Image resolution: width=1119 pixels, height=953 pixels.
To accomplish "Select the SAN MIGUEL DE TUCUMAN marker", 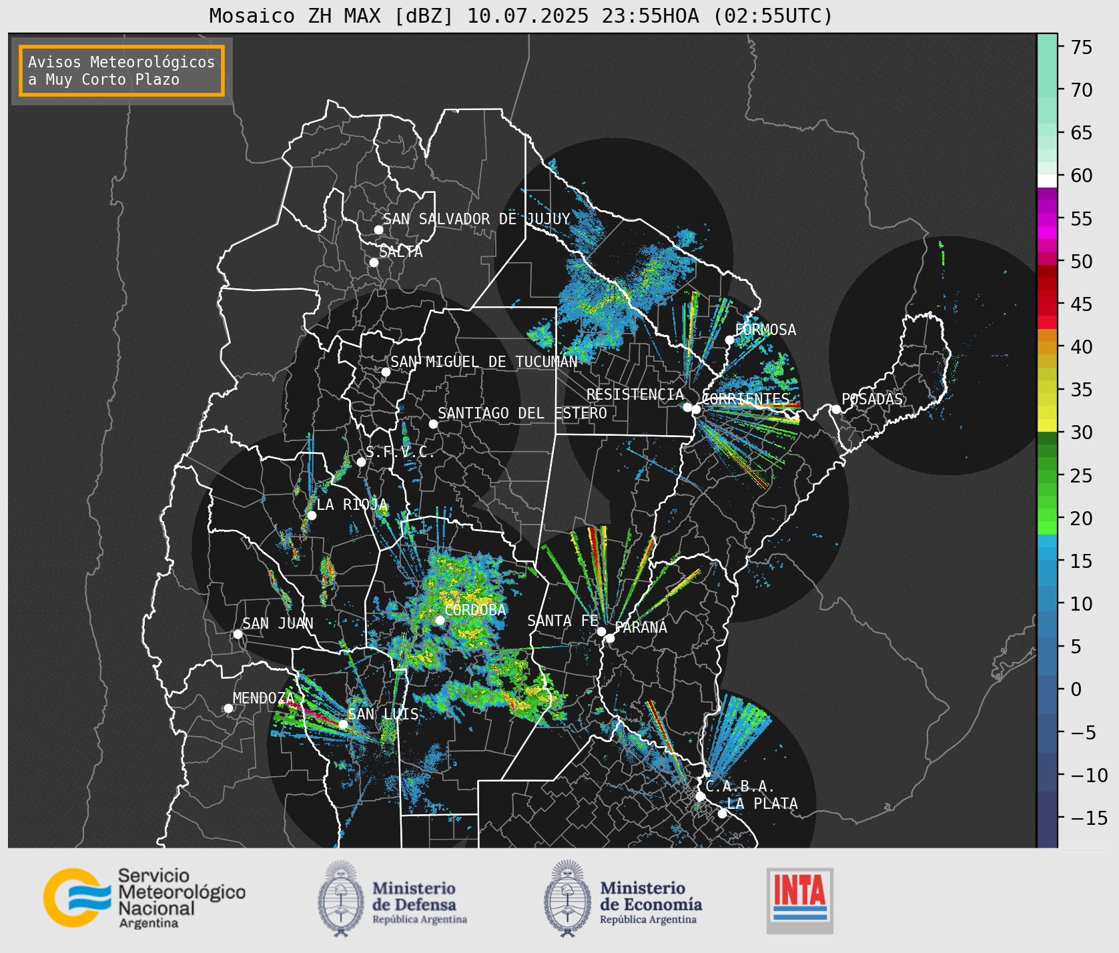I will click(x=386, y=372).
